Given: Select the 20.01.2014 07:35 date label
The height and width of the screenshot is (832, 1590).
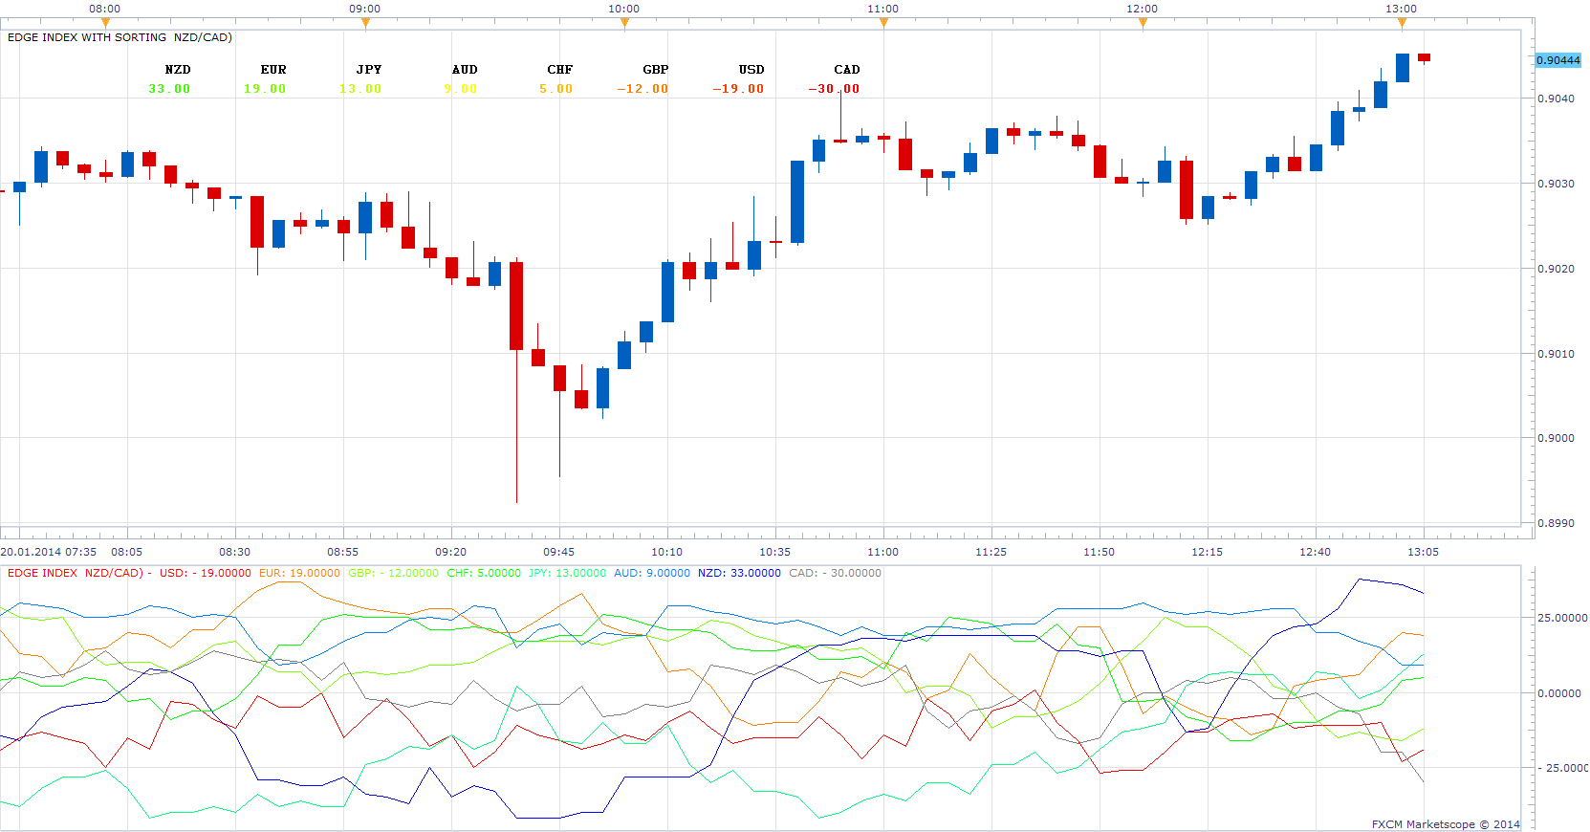Looking at the screenshot, I should click(x=48, y=552).
